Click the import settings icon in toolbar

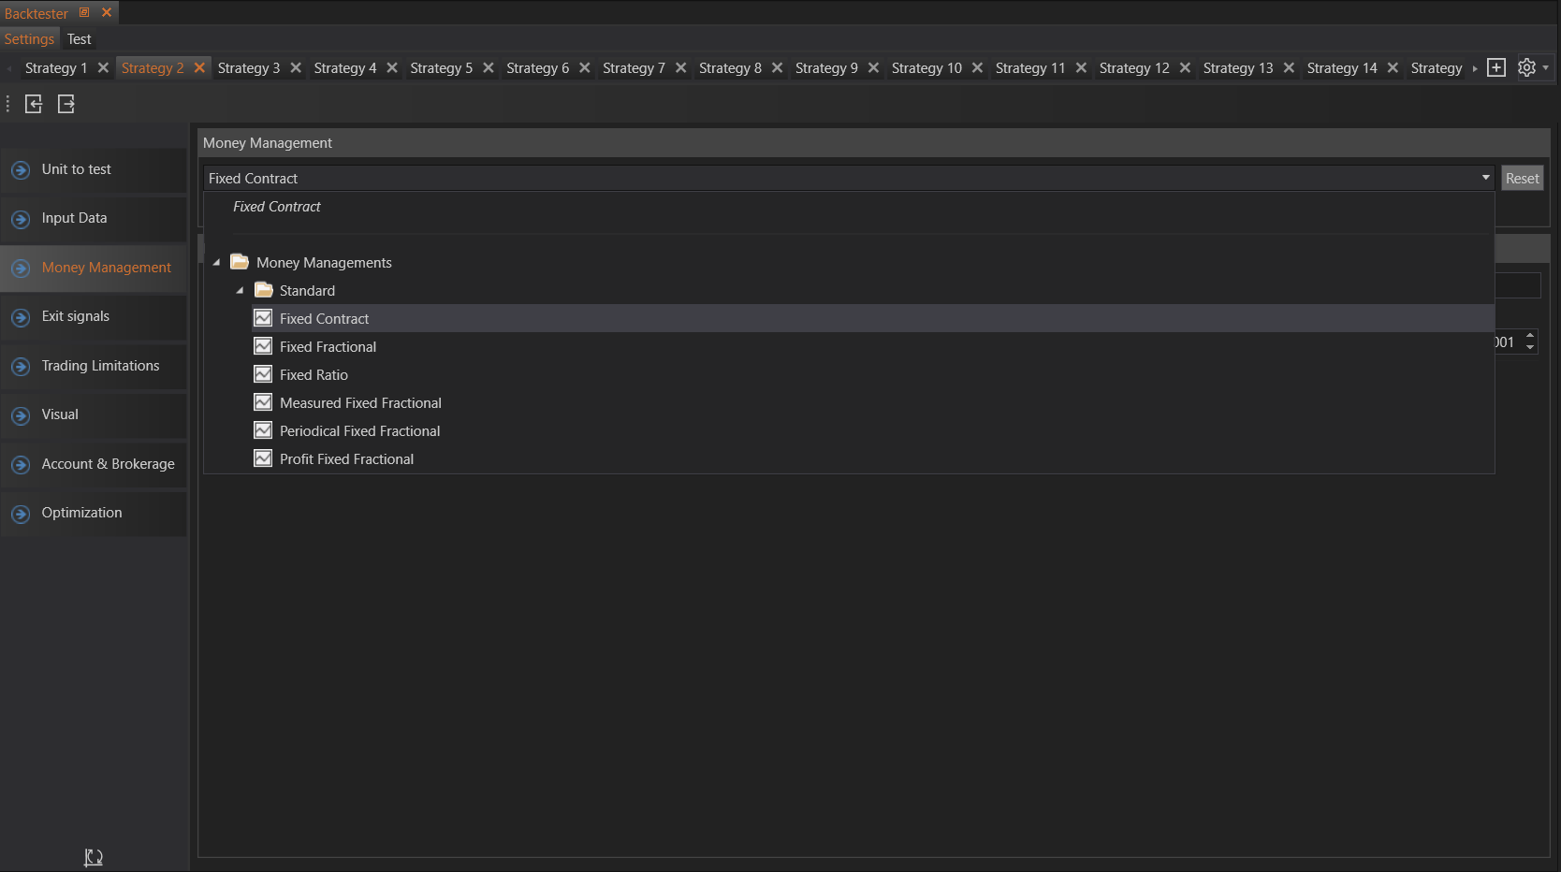[34, 104]
